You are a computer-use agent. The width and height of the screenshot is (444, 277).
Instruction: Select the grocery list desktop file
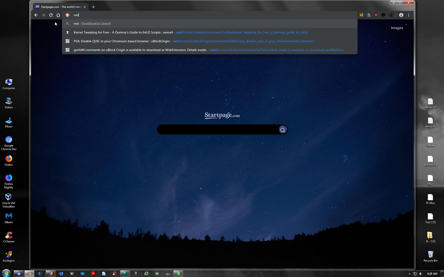430,161
